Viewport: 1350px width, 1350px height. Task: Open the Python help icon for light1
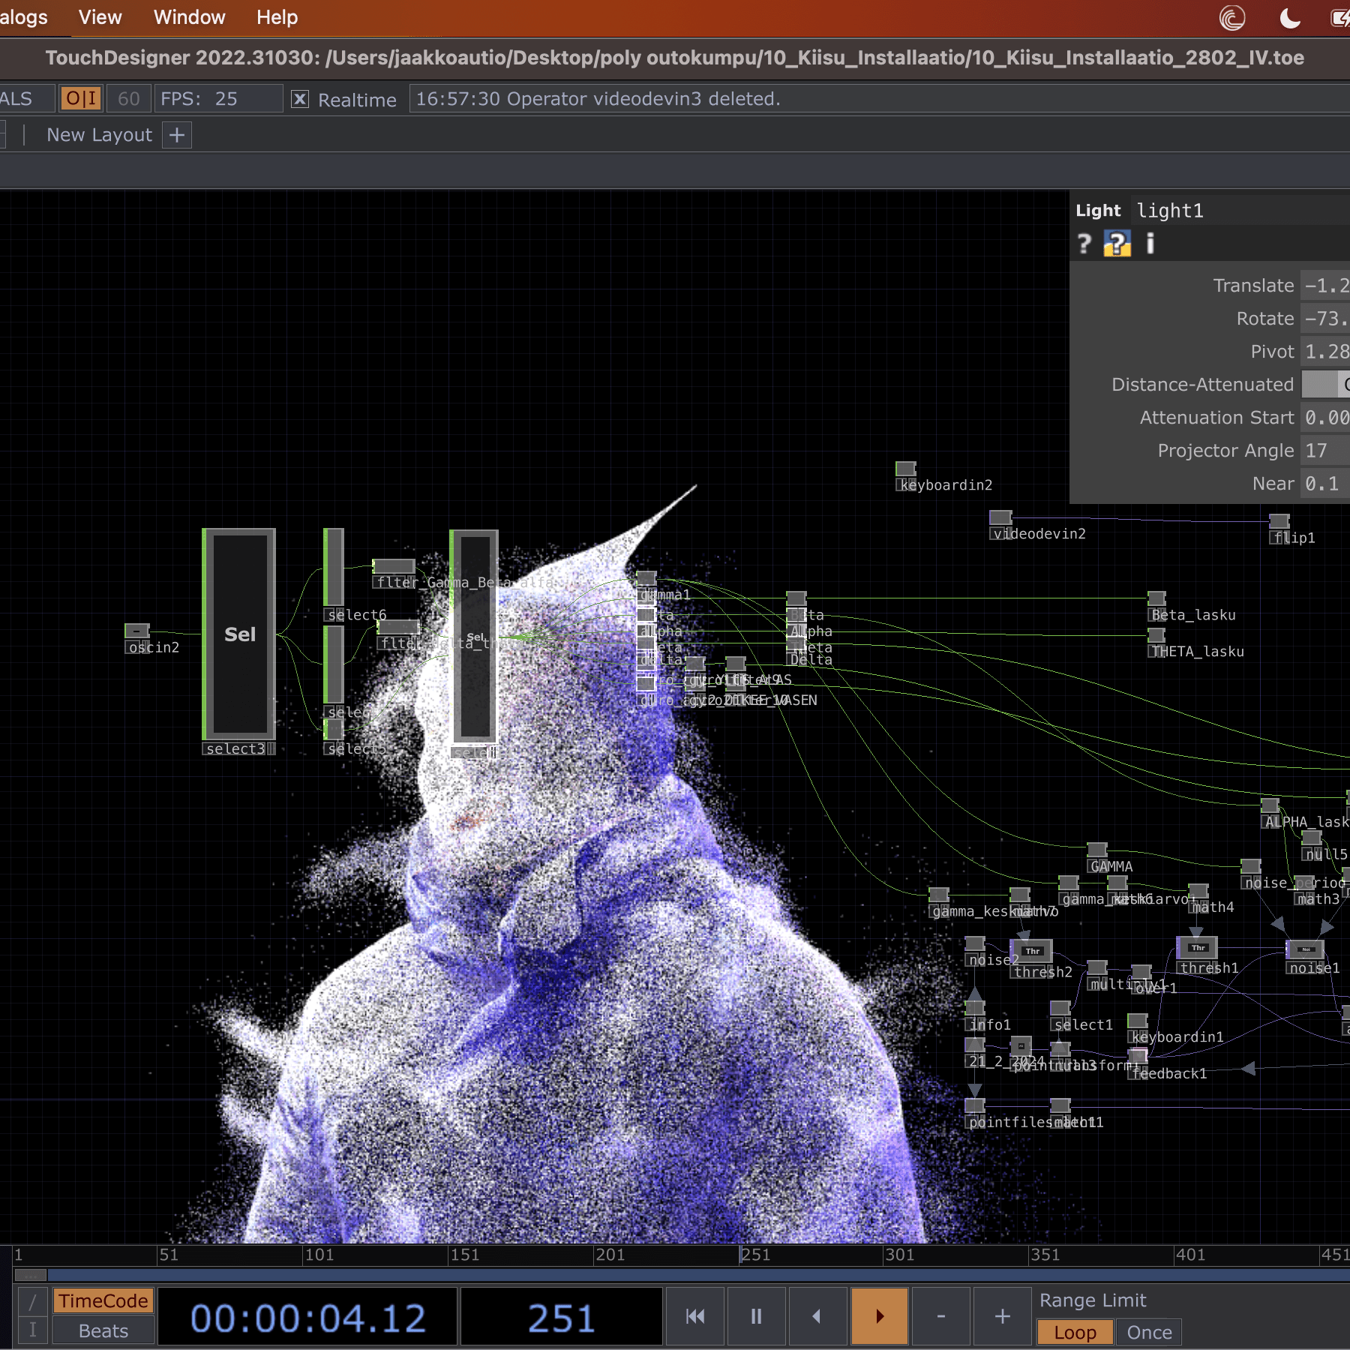click(1117, 244)
